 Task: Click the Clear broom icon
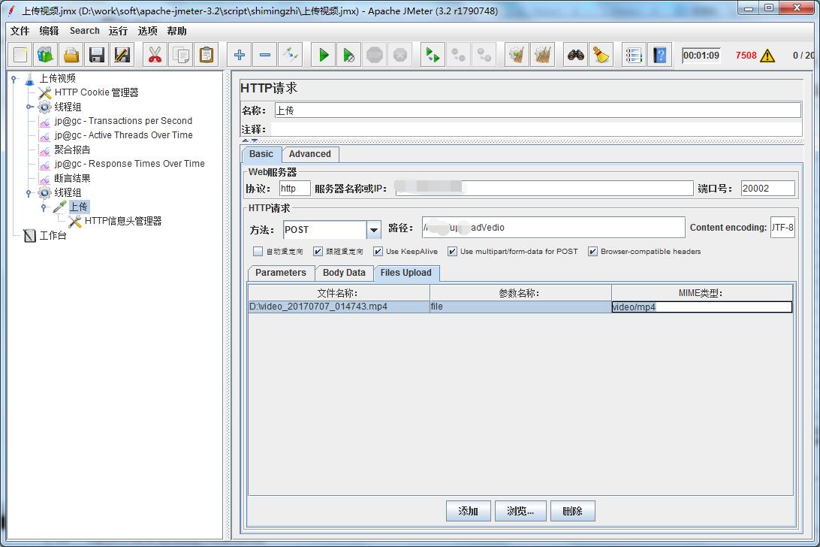coord(517,55)
